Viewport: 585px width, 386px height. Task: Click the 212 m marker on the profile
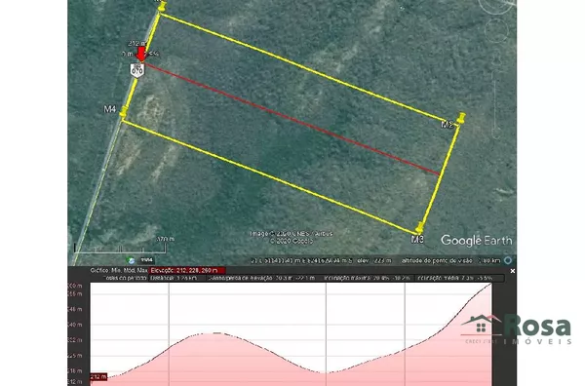(98, 376)
